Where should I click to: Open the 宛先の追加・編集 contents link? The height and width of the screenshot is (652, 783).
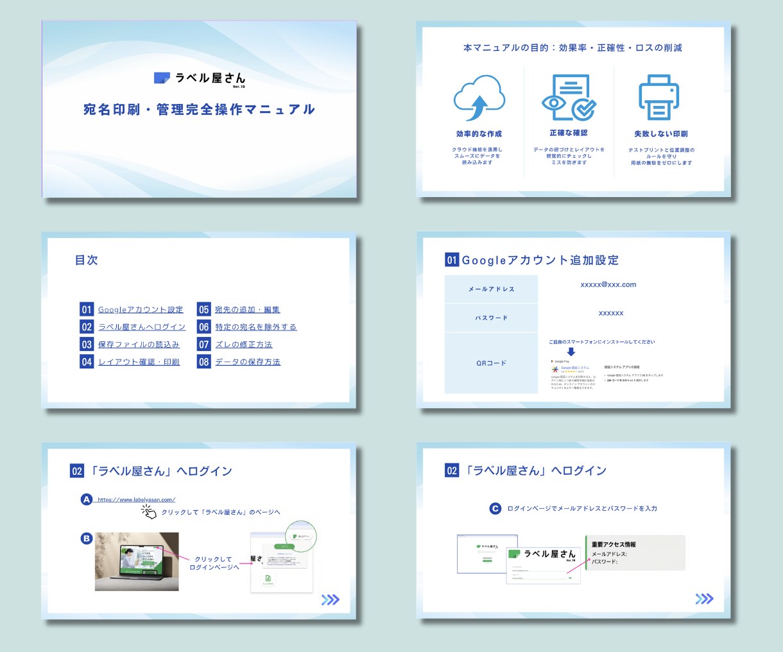(x=247, y=309)
